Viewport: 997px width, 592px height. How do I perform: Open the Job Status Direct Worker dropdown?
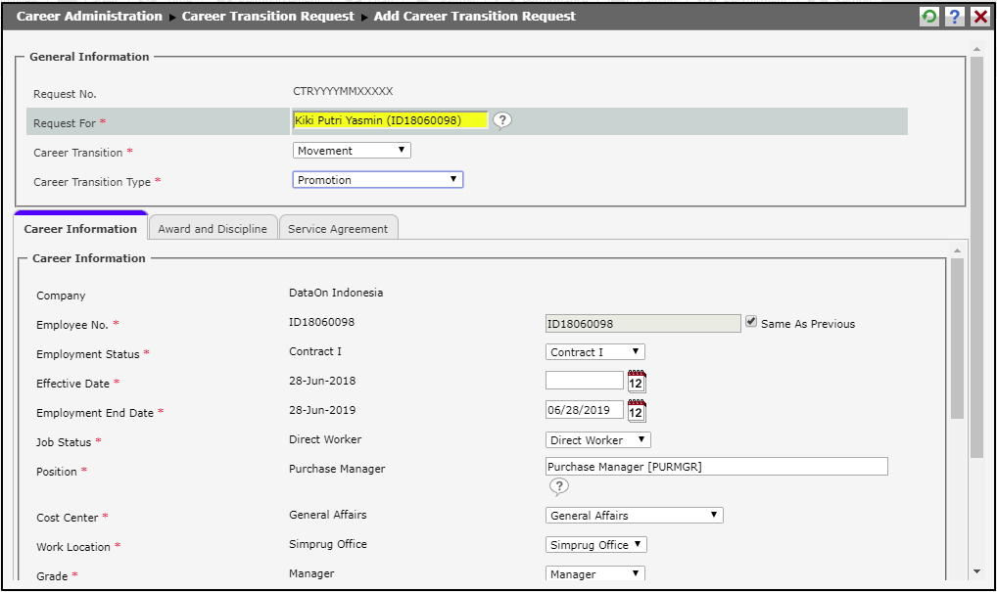pos(597,440)
